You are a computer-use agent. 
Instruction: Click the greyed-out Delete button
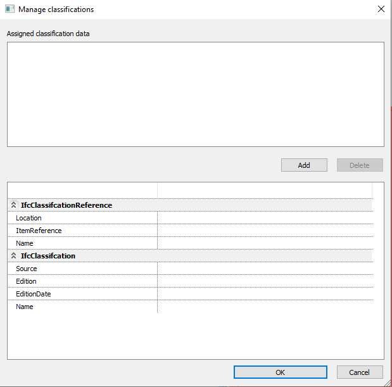[x=360, y=165]
